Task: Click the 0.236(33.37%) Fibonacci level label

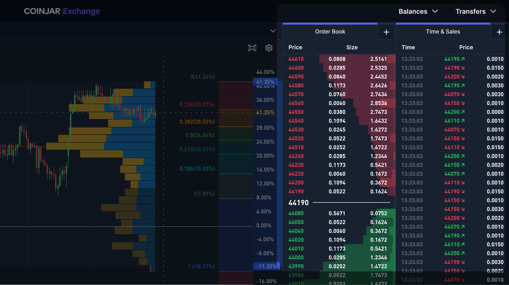Action: 197,104
